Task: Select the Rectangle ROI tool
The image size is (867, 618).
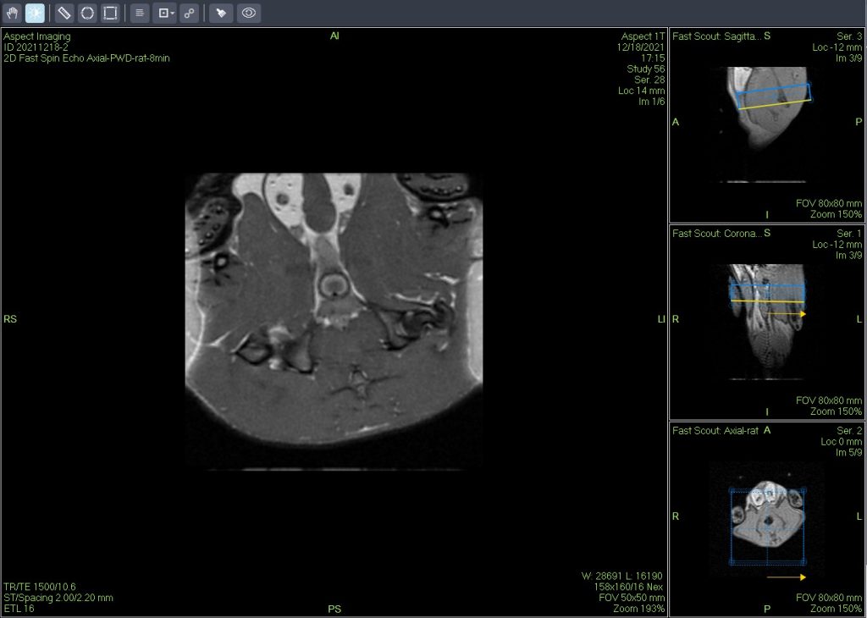Action: coord(111,13)
